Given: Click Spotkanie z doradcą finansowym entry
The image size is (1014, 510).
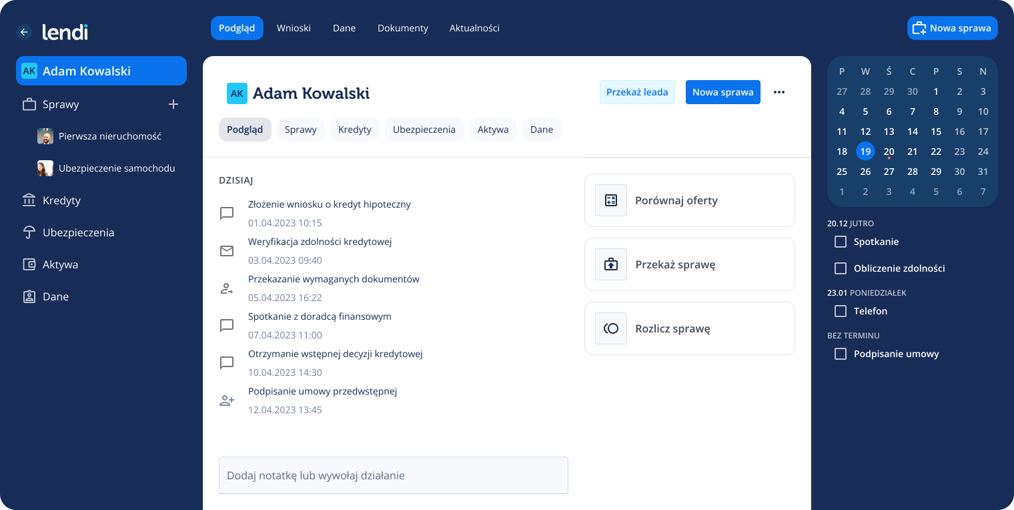Looking at the screenshot, I should coord(320,316).
